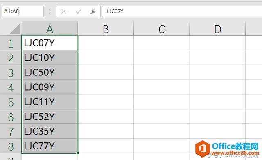Click the Enter checkmark icon in formula bar
Viewport: 262px width, 160px height.
click(78, 11)
